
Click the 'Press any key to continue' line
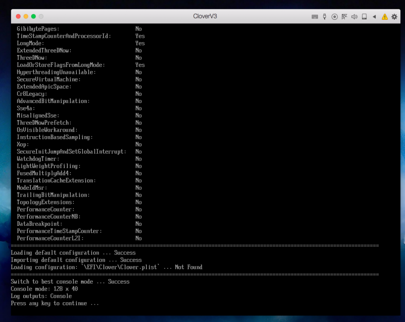[x=55, y=303]
